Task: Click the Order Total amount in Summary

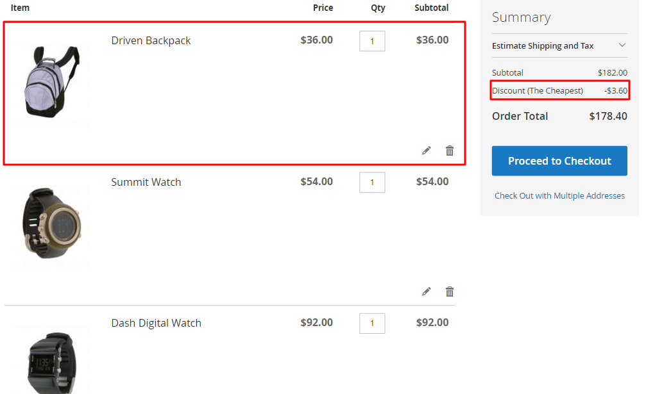Action: (608, 116)
